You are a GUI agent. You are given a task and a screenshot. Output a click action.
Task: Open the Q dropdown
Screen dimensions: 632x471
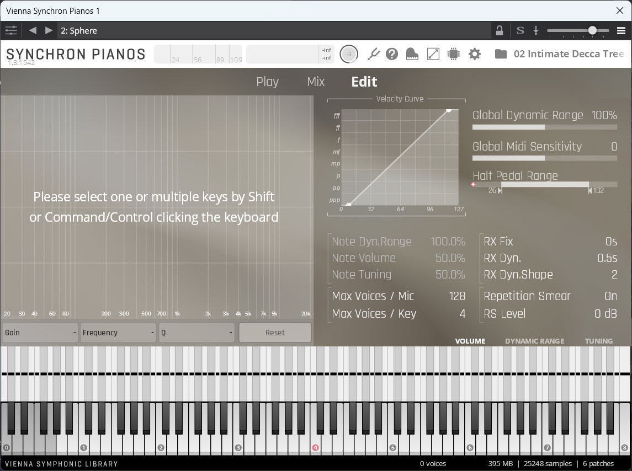196,333
